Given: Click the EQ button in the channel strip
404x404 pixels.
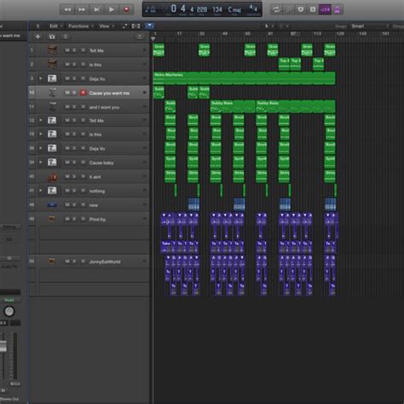Looking at the screenshot, I should (9, 240).
